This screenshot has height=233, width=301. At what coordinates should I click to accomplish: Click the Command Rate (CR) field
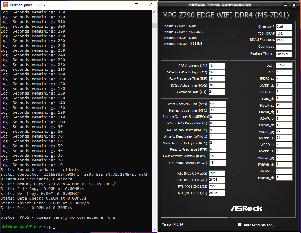point(217,92)
